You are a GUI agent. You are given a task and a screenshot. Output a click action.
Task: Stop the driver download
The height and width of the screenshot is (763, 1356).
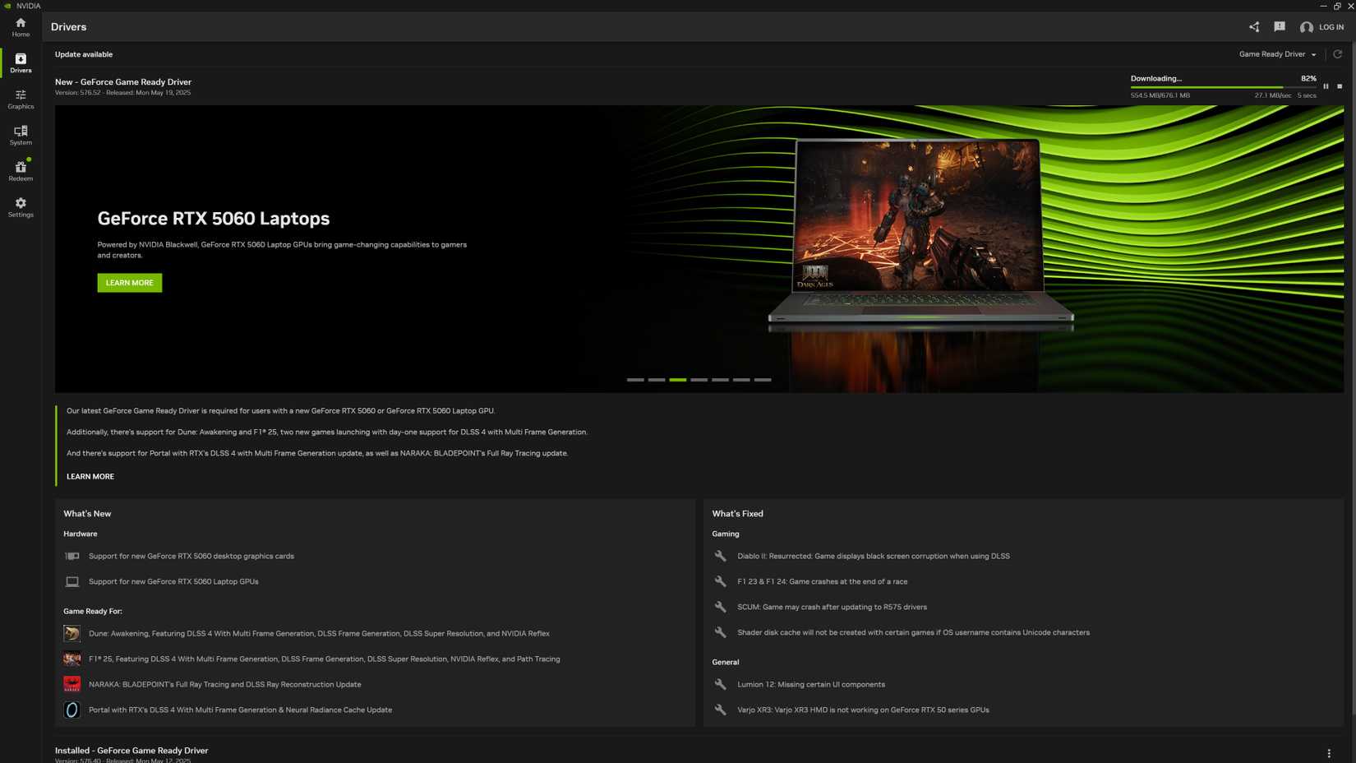1340,86
